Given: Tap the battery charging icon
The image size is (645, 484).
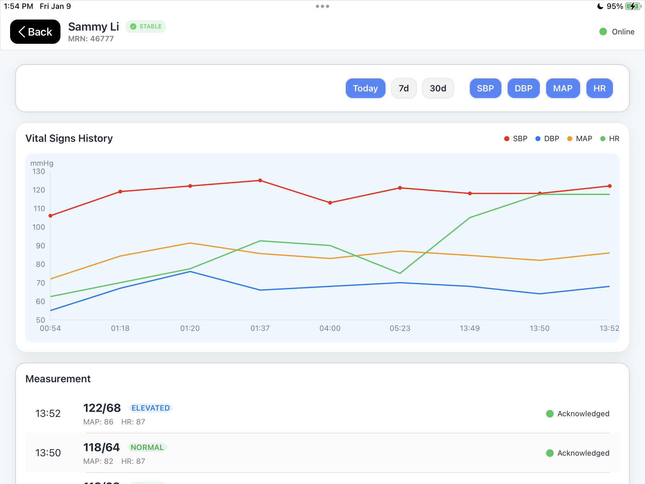Looking at the screenshot, I should click(x=632, y=6).
